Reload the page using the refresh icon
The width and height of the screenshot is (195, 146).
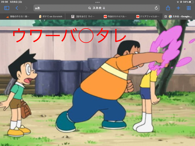156,8
